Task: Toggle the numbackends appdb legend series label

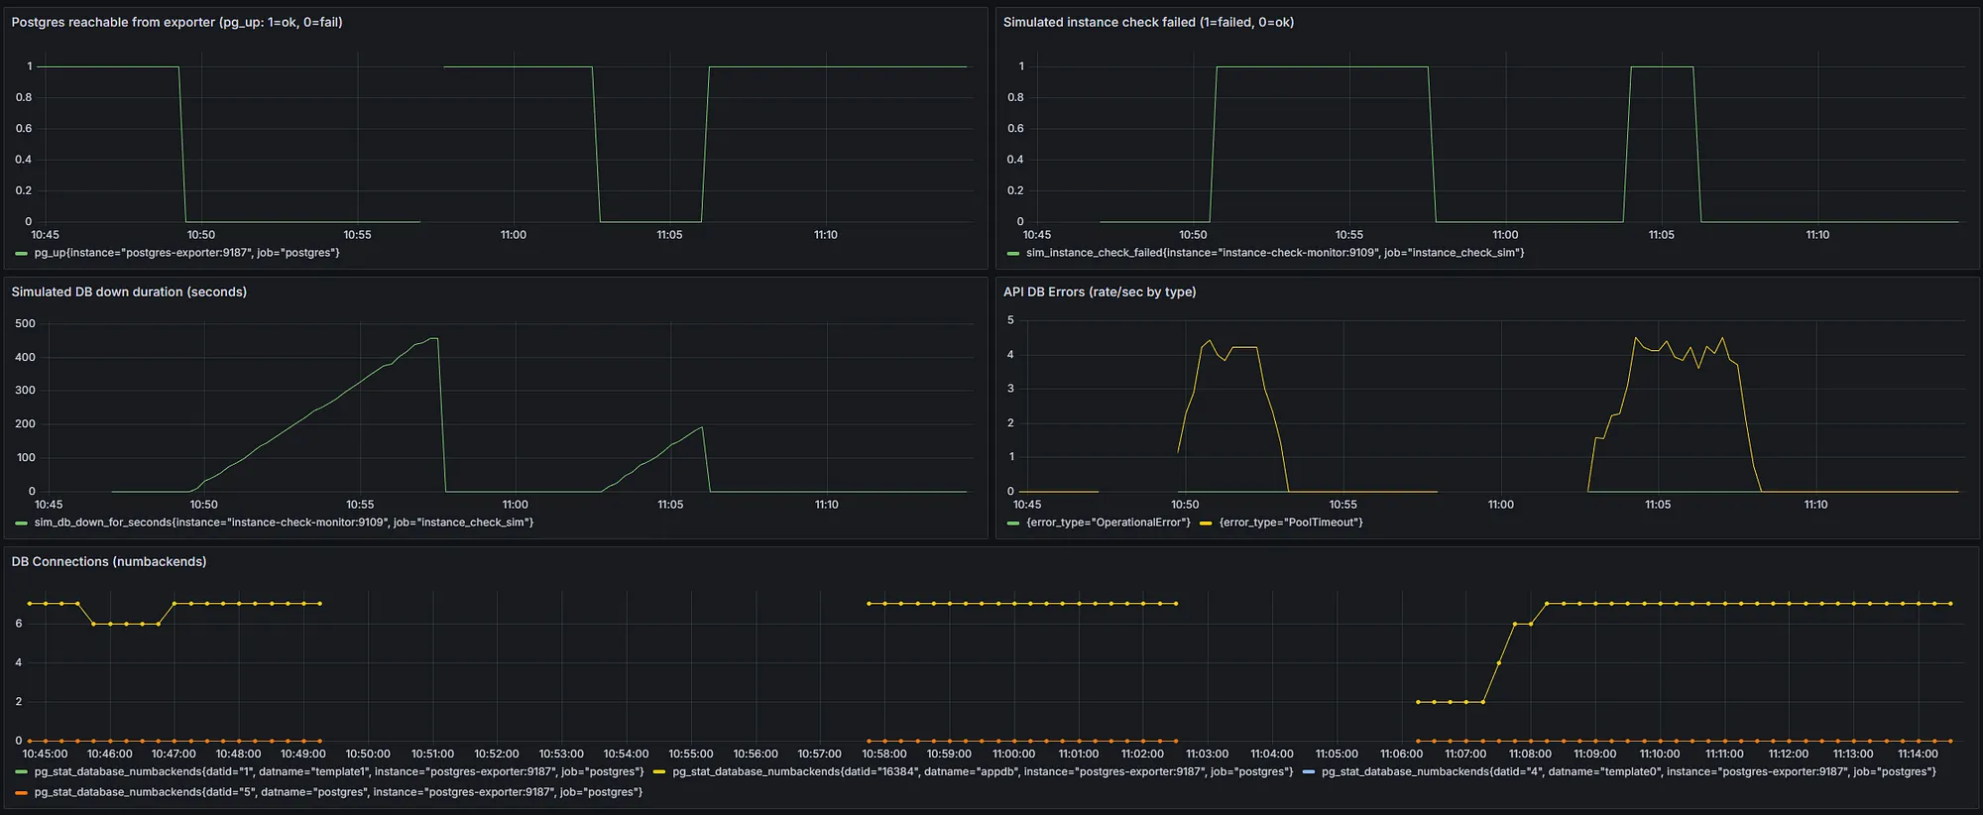Action: [983, 771]
